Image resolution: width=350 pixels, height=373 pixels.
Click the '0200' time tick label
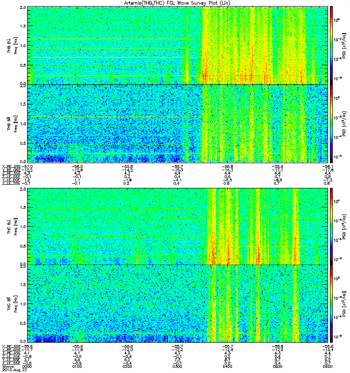coord(127,366)
